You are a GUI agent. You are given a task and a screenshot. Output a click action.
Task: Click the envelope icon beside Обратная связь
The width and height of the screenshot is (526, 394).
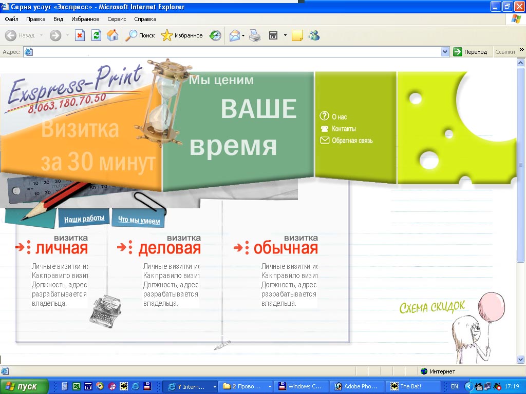325,141
